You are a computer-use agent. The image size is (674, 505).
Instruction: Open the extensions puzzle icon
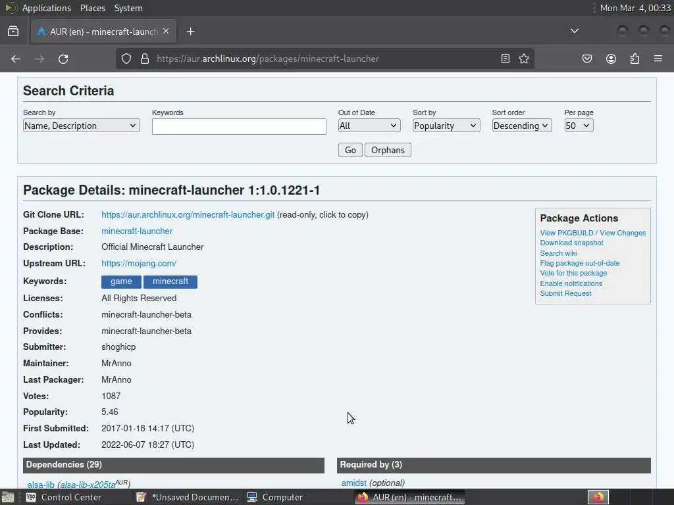(x=635, y=59)
